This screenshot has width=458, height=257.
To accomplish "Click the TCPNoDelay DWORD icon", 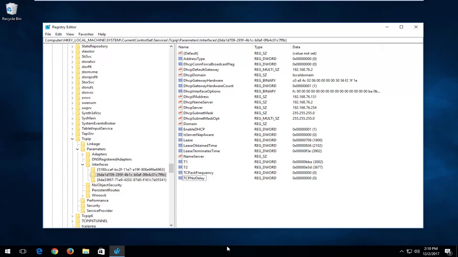I will pyautogui.click(x=180, y=178).
